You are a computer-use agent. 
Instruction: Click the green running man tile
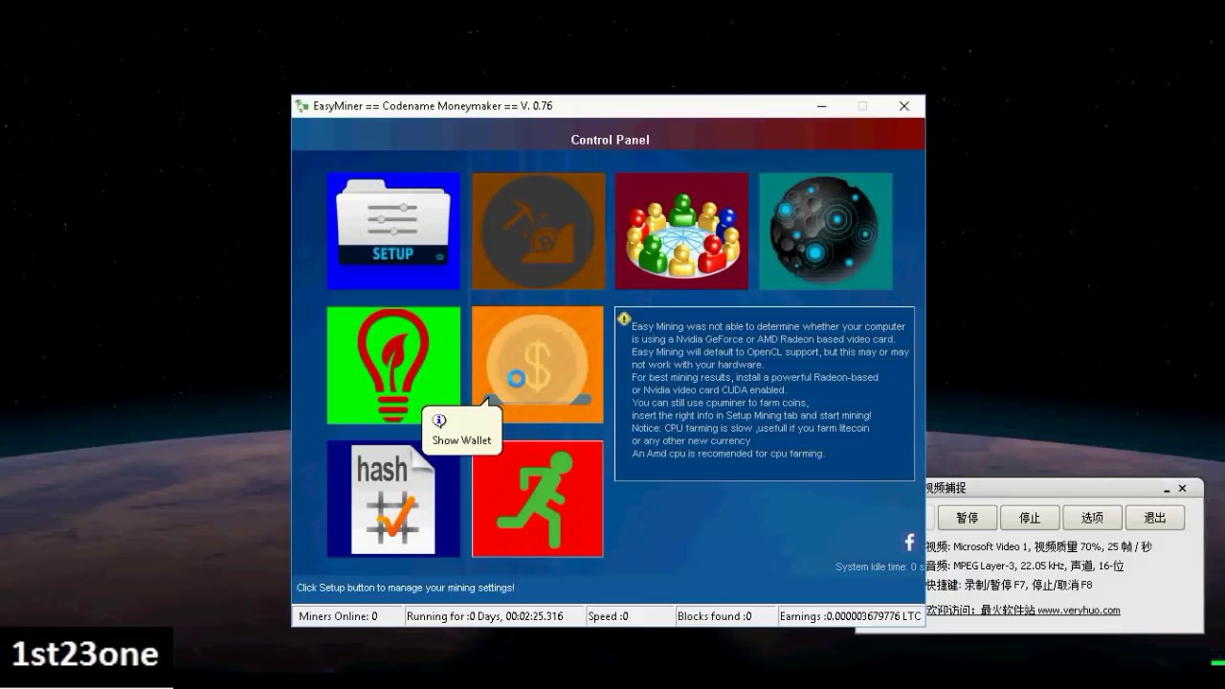click(538, 499)
